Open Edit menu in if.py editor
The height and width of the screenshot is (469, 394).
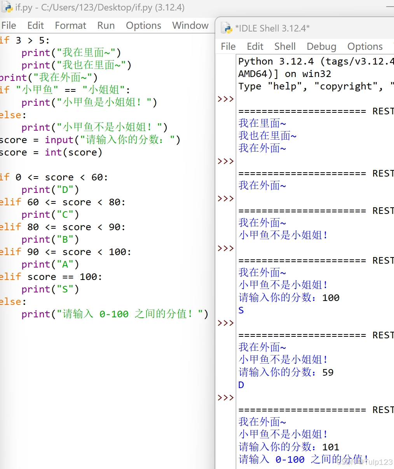(35, 26)
